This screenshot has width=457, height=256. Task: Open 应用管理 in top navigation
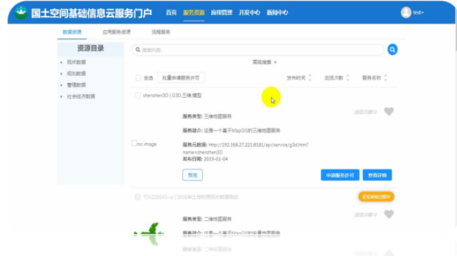(222, 12)
